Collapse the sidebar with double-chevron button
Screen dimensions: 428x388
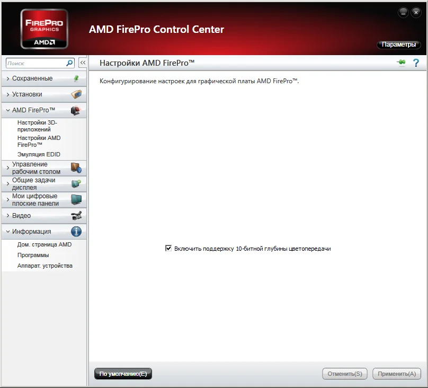pyautogui.click(x=83, y=63)
